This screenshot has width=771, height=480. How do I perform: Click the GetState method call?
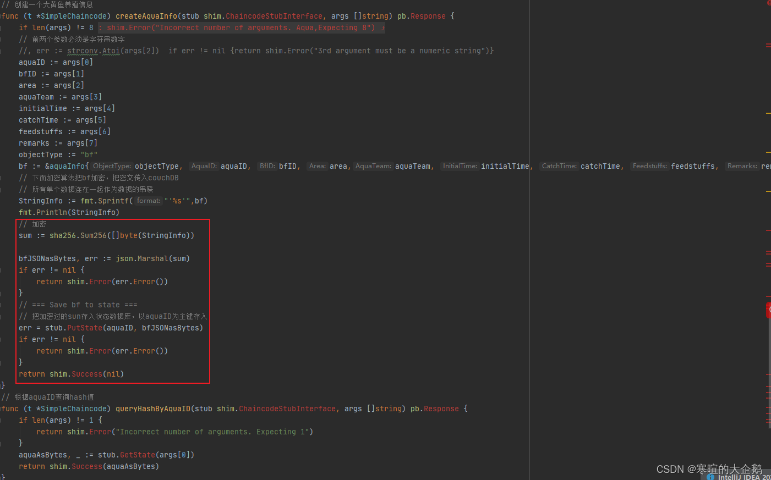138,455
